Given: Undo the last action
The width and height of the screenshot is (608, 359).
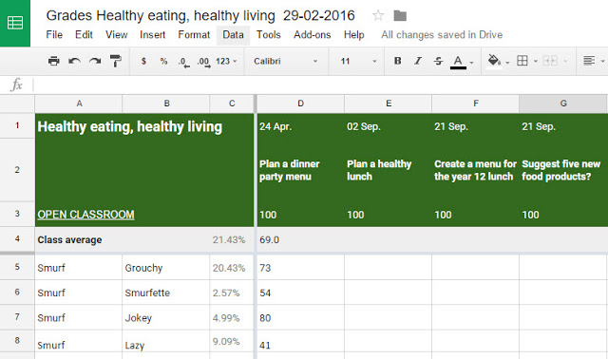Looking at the screenshot, I should click(74, 61).
